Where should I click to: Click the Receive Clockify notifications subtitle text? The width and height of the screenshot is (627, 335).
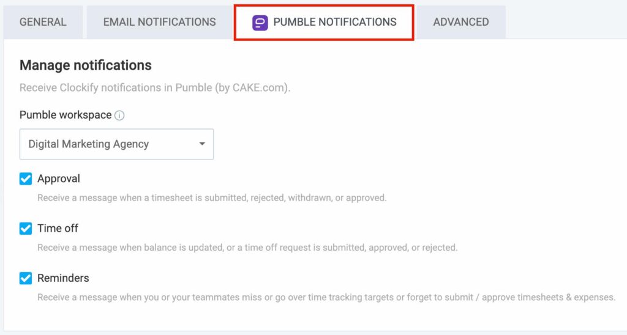pos(155,88)
